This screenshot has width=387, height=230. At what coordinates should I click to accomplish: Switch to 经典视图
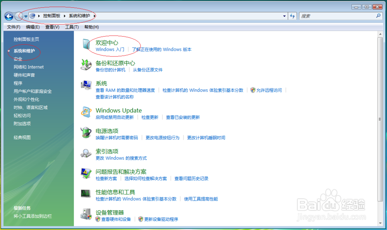click(22, 138)
